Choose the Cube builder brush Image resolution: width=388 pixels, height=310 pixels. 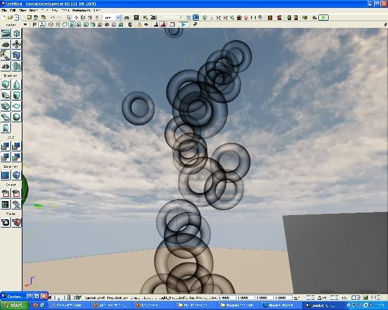coord(5,85)
